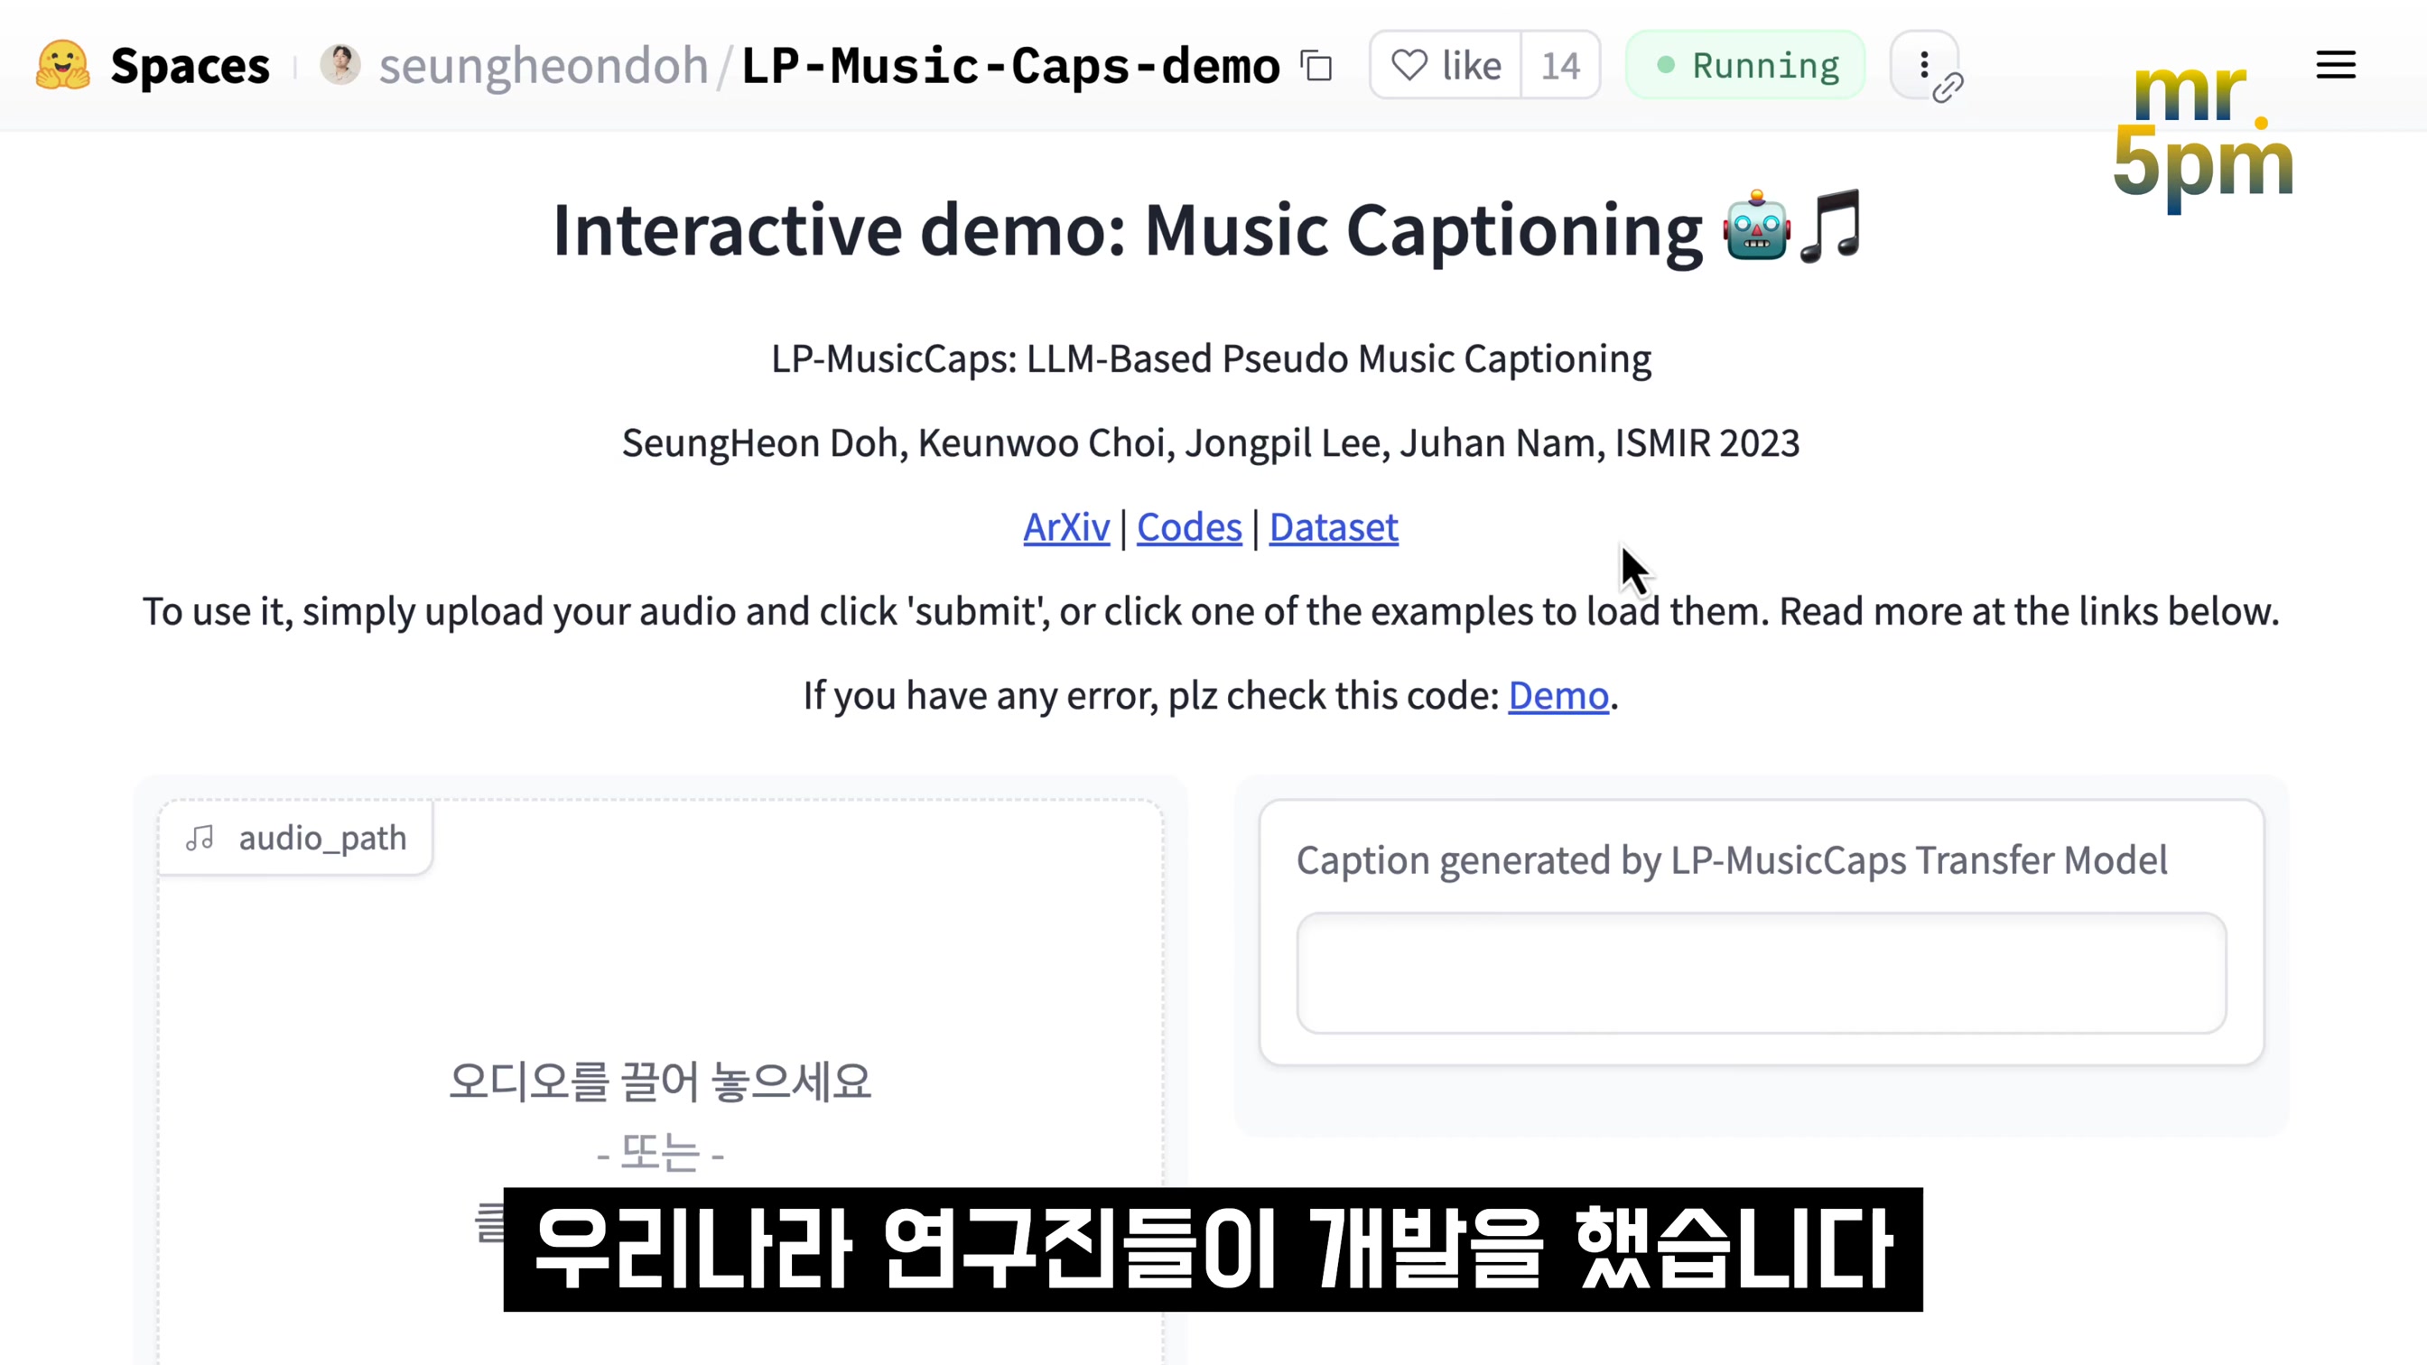Open the Dataset link
This screenshot has width=2427, height=1365.
[x=1334, y=527]
